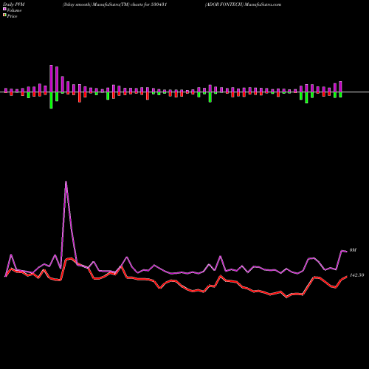This screenshot has width=369, height=369.
Task: Click the Price legend color swatch
Action: (x=4, y=15)
